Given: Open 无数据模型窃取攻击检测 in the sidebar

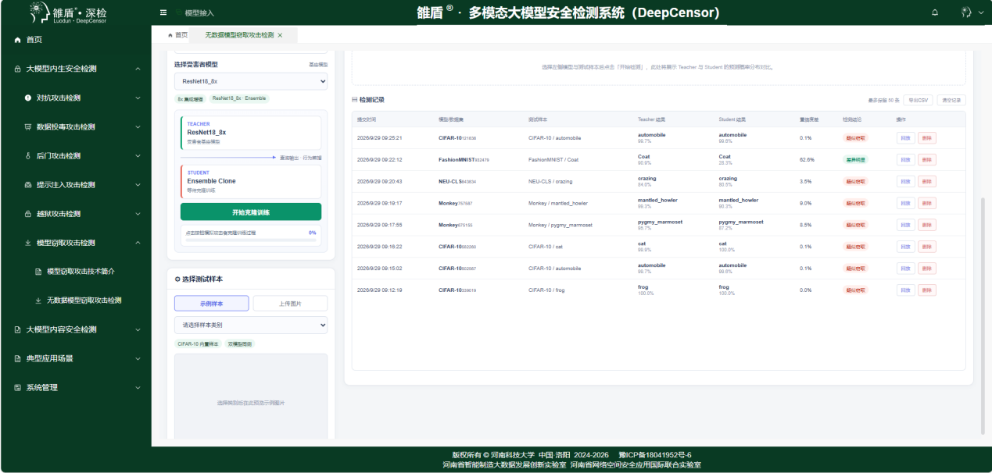Looking at the screenshot, I should 84,301.
